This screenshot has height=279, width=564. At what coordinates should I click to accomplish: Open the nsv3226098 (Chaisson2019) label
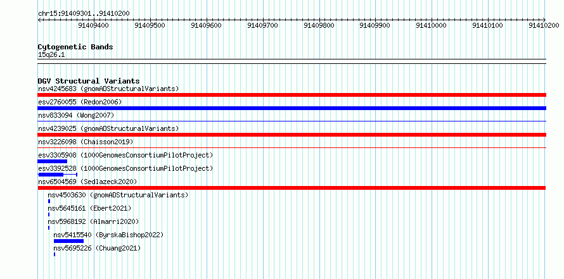(86, 142)
